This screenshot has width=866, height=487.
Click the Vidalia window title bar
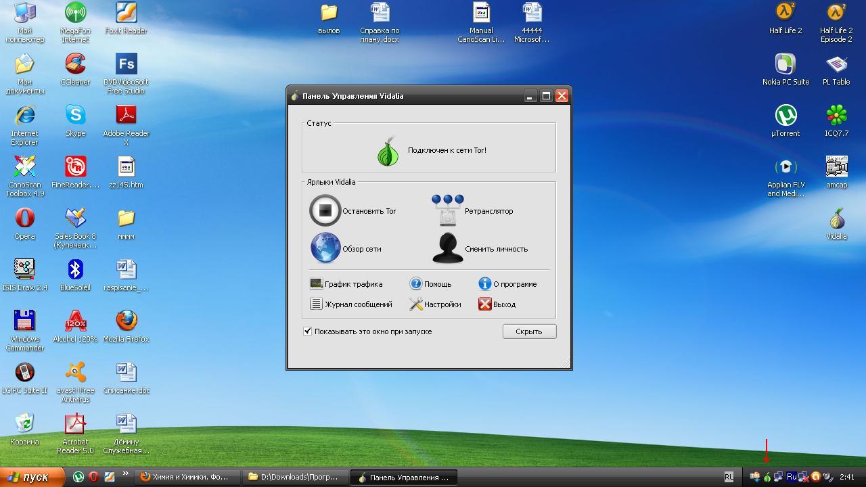(x=406, y=96)
